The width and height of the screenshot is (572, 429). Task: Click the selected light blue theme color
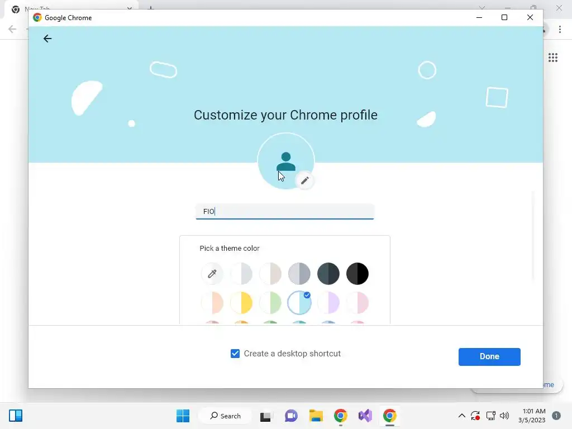pos(299,303)
